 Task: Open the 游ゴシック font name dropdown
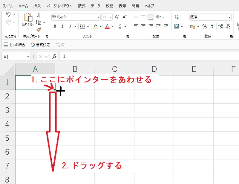pos(98,17)
